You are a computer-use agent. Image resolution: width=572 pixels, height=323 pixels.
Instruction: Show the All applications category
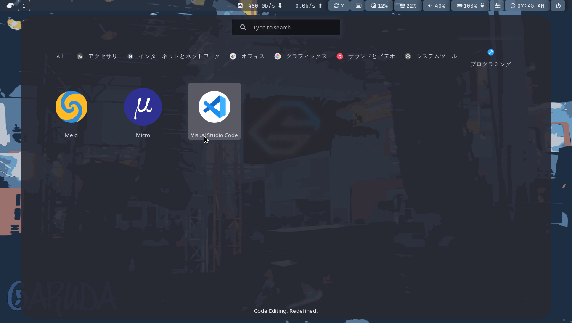[60, 56]
